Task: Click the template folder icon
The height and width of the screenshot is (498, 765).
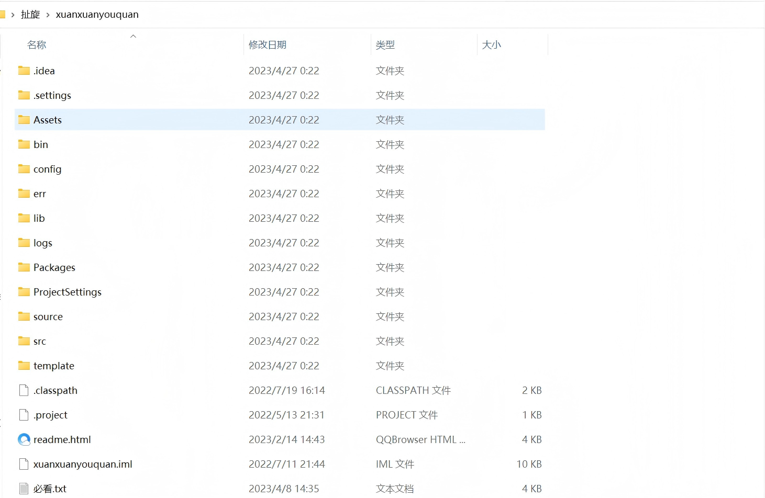Action: (x=24, y=366)
